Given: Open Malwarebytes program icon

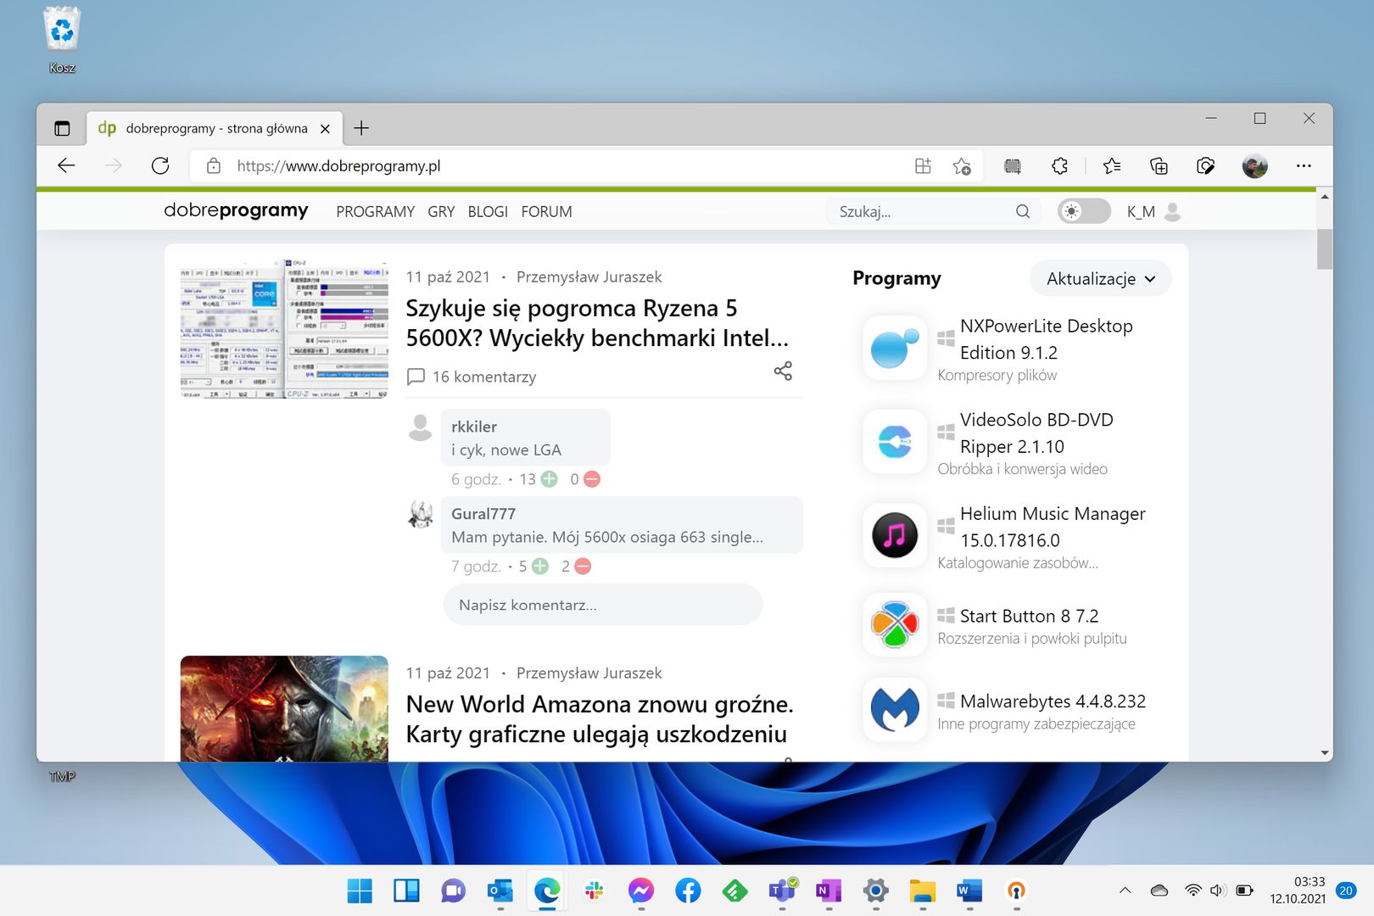Looking at the screenshot, I should click(895, 710).
